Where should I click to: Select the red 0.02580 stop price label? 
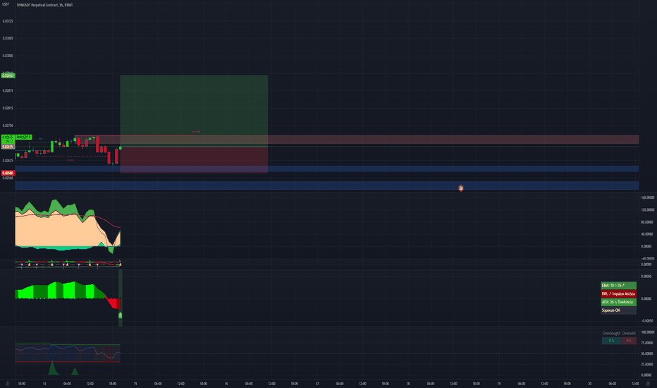[8, 173]
